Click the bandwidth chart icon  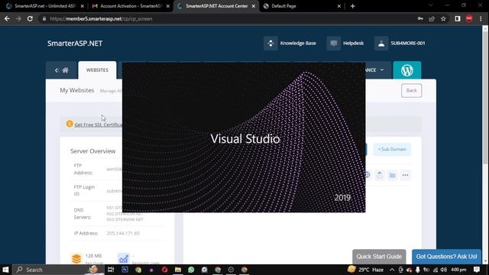click(123, 258)
